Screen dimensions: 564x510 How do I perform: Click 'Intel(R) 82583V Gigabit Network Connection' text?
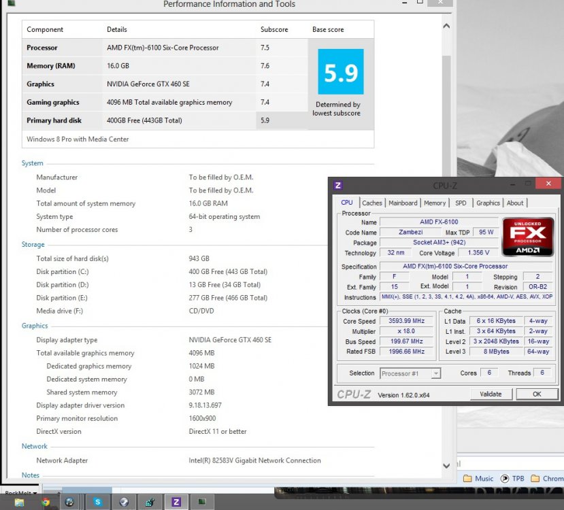254,460
